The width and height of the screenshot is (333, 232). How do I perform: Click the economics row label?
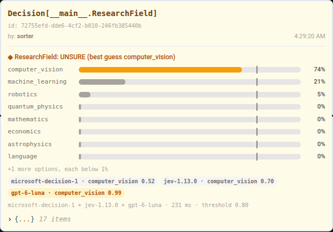tap(24, 132)
